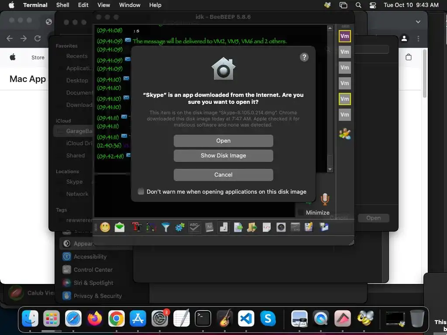This screenshot has height=335, width=447.
Task: Select Recents in Finder dialog sidebar
Action: [77, 56]
